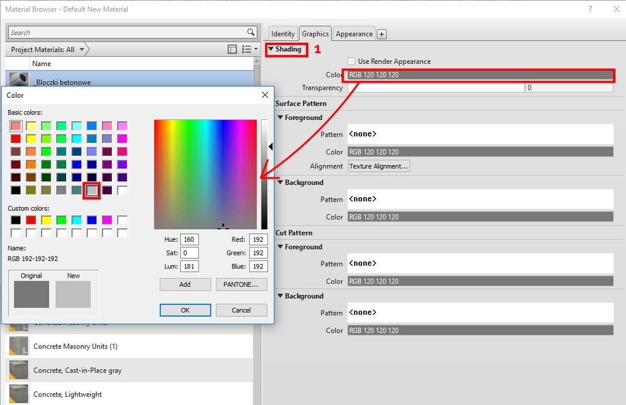Image resolution: width=626 pixels, height=405 pixels.
Task: Click OK in the Color dialog
Action: pos(185,310)
